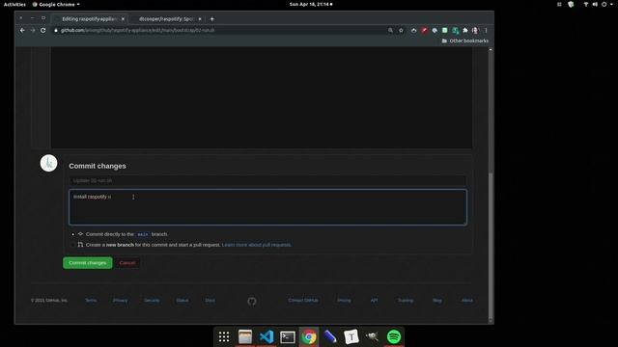Switch to the dtcooper/raspotify tab
The height and width of the screenshot is (347, 618).
167,19
